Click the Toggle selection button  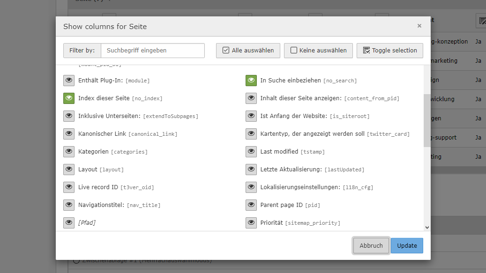tap(389, 50)
